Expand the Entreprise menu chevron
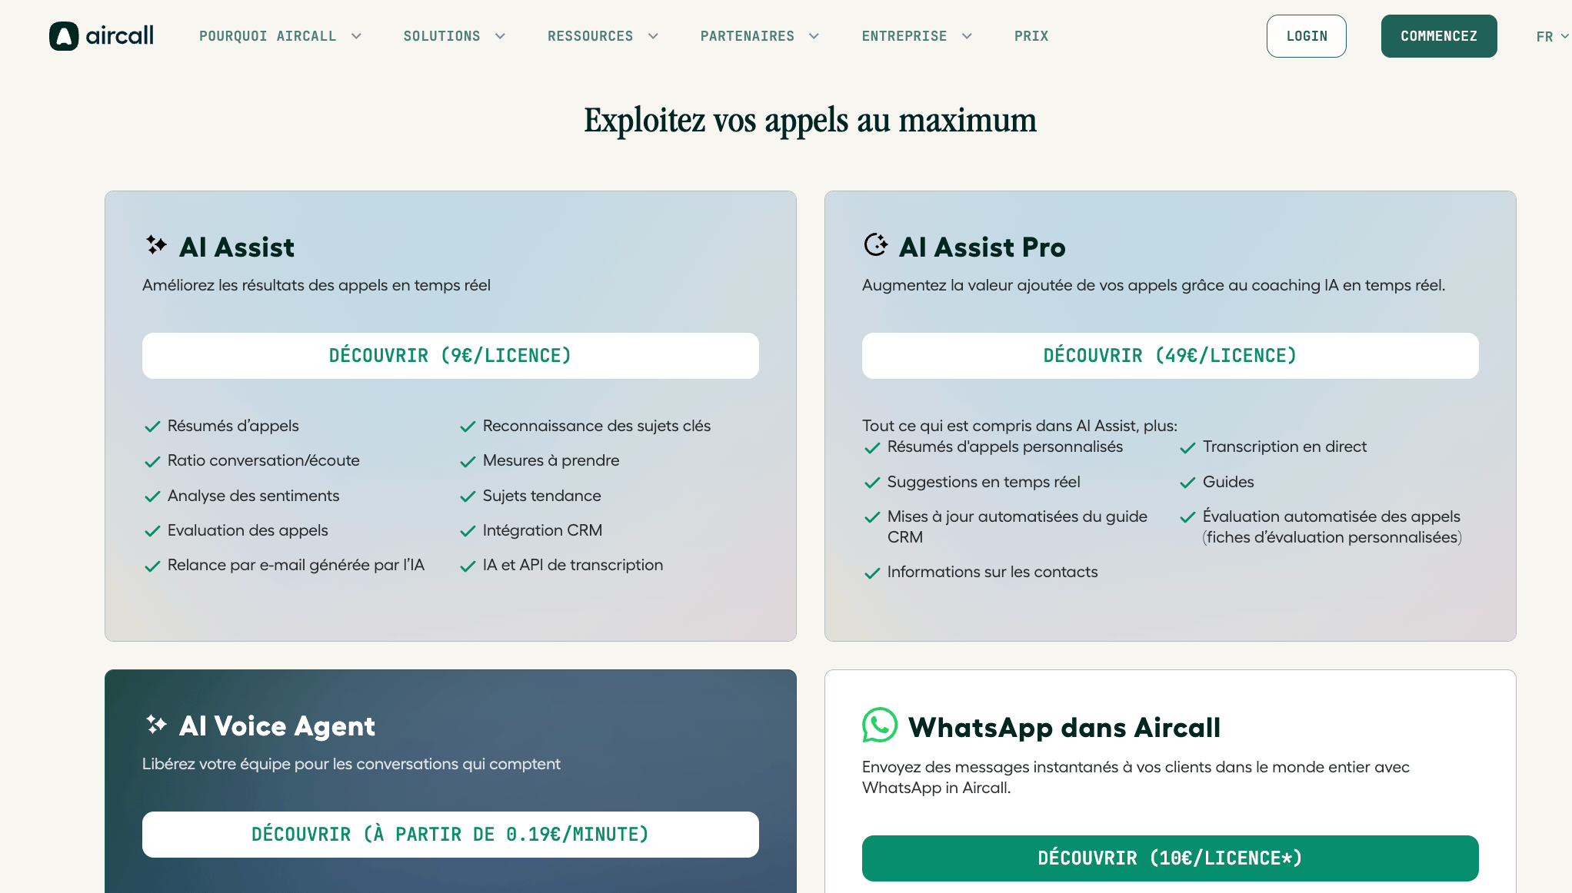 pos(967,36)
